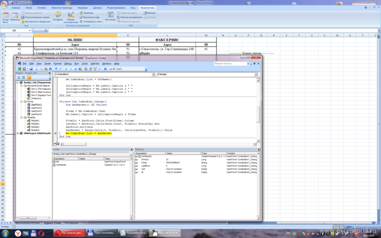
Task: Collapse the Analys_Ost project node
Action: (17, 83)
